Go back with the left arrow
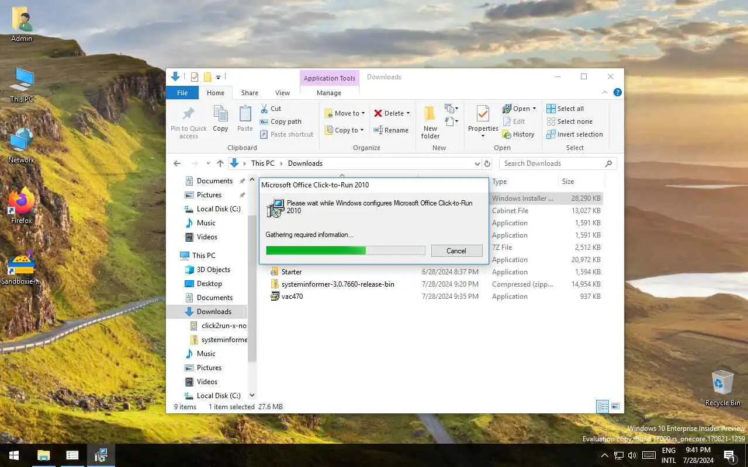Viewport: 748px width, 467px height. pos(178,163)
